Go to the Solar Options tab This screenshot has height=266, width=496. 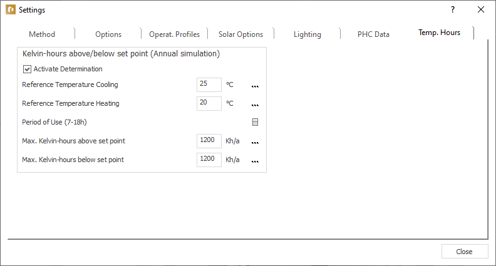click(240, 34)
